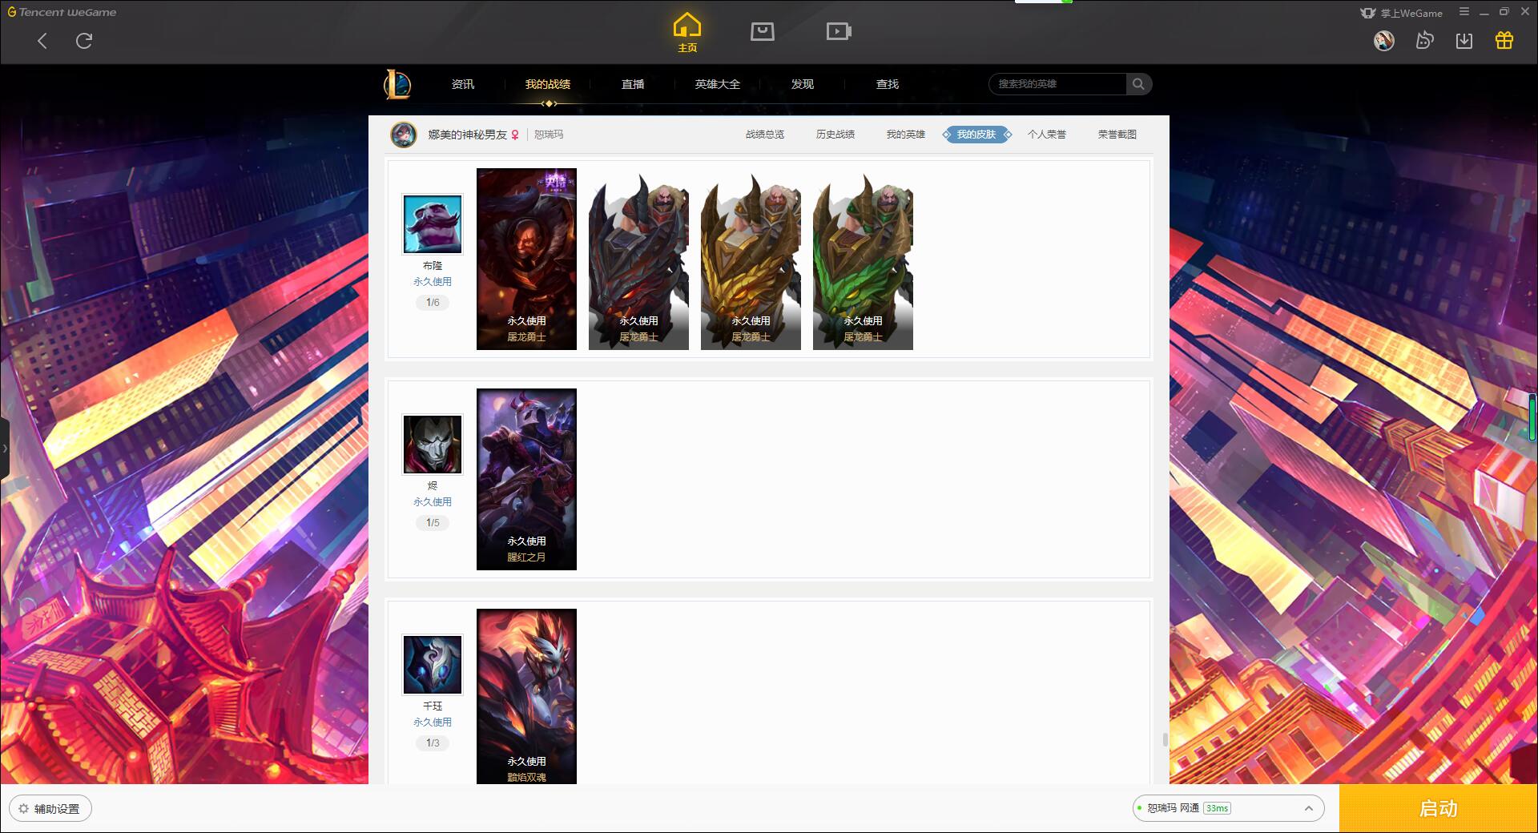Select 烬 champion portrait

pos(433,445)
